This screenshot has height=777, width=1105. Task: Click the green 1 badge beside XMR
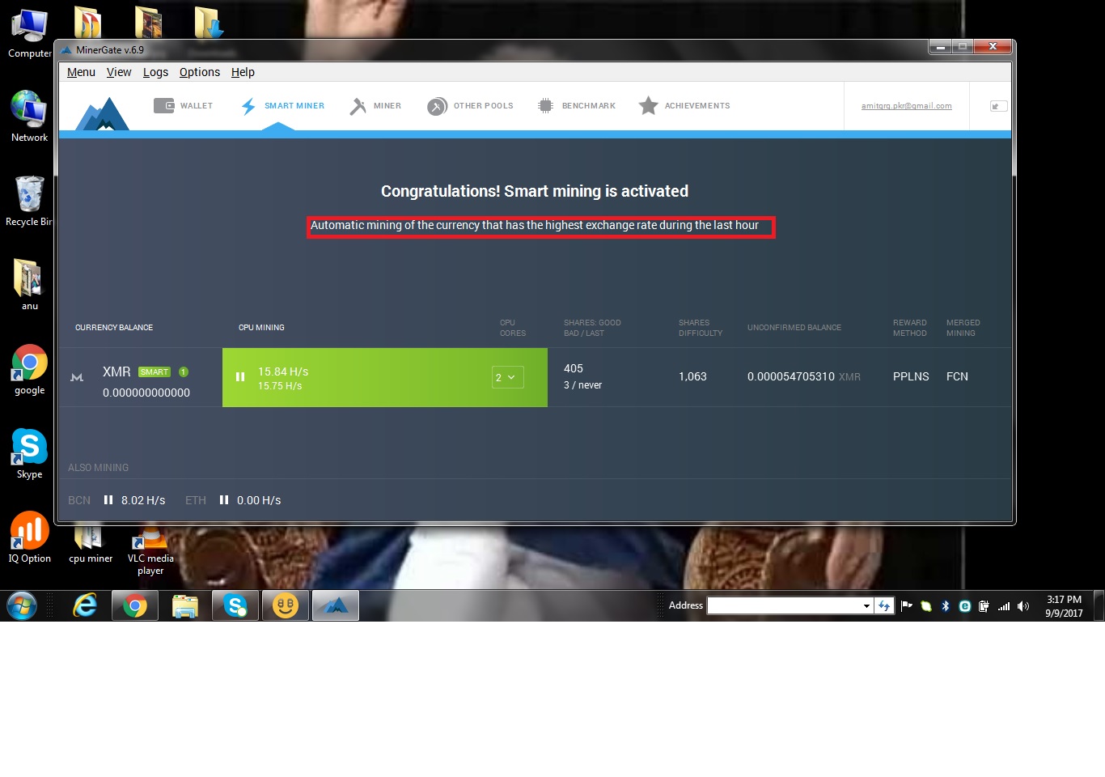[x=184, y=372]
